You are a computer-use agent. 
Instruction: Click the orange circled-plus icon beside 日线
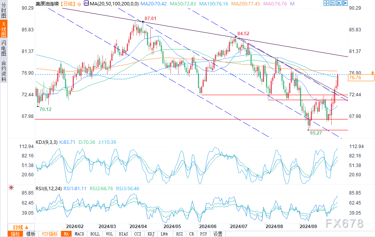point(79,4)
